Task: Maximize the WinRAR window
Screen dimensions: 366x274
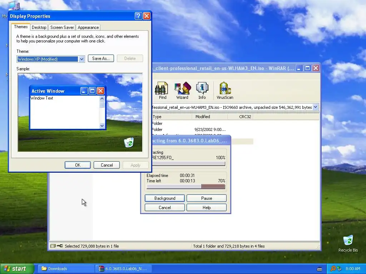Action: (307, 68)
